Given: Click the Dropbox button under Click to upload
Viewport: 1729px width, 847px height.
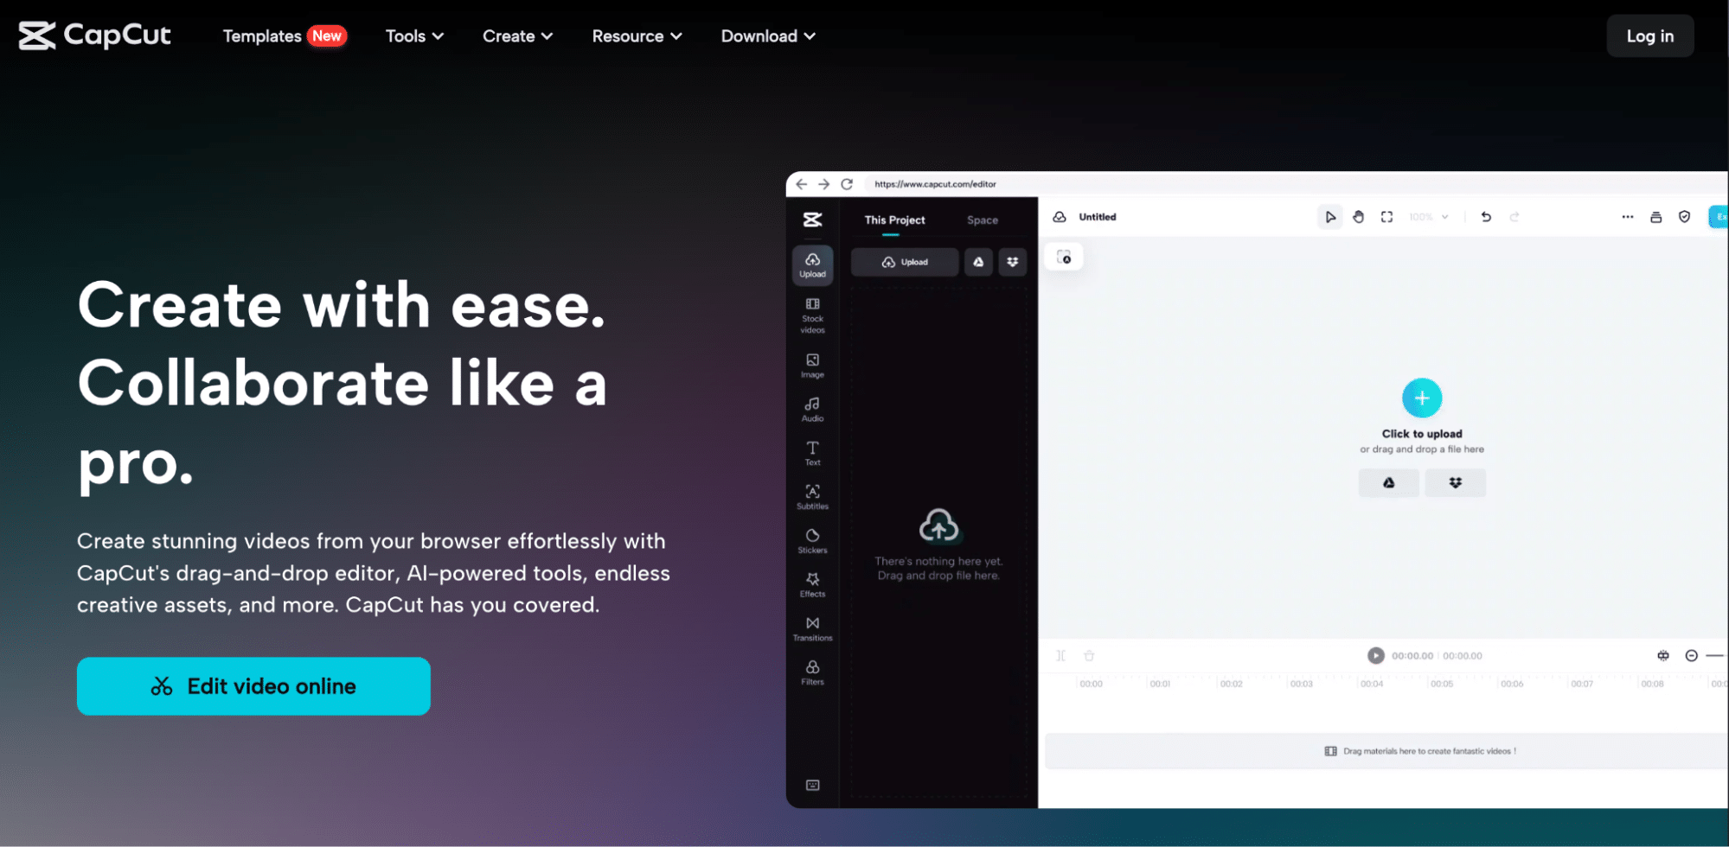Looking at the screenshot, I should coord(1456,483).
